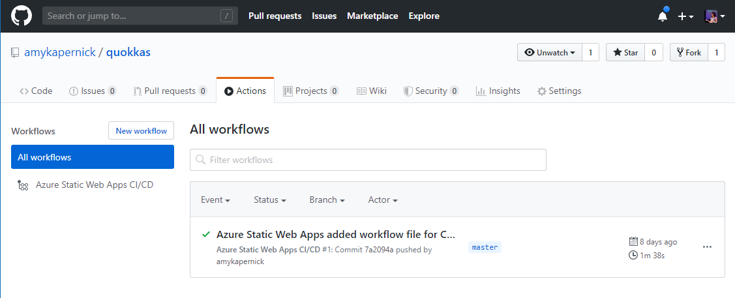Click the Filter workflows search field
735x298 pixels.
[x=368, y=160]
